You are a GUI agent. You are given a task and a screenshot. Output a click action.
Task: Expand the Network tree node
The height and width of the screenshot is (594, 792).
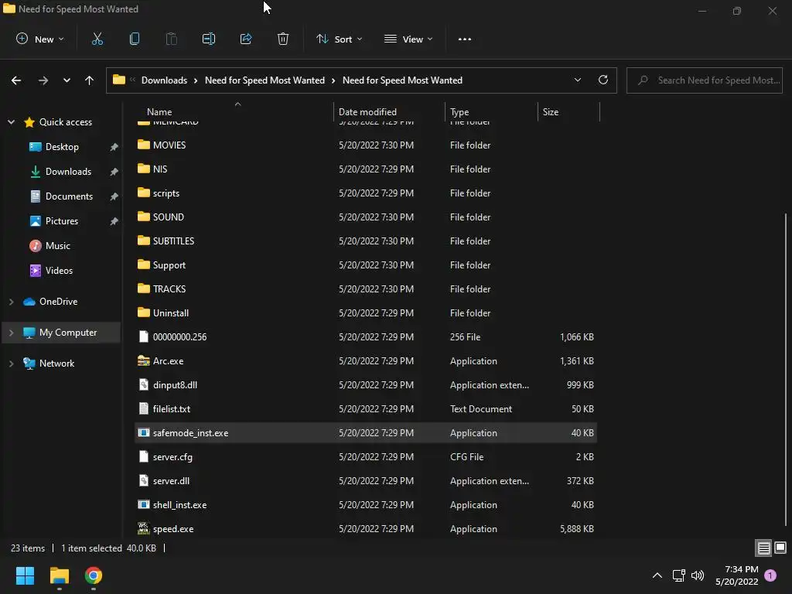point(11,364)
